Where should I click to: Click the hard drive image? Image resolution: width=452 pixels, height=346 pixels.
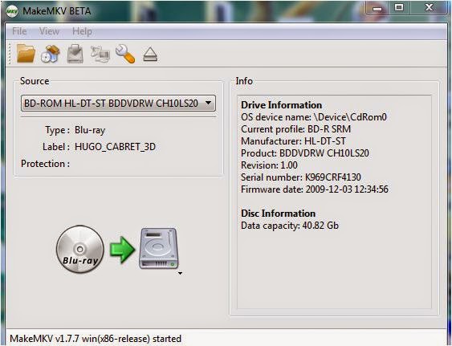pos(158,249)
